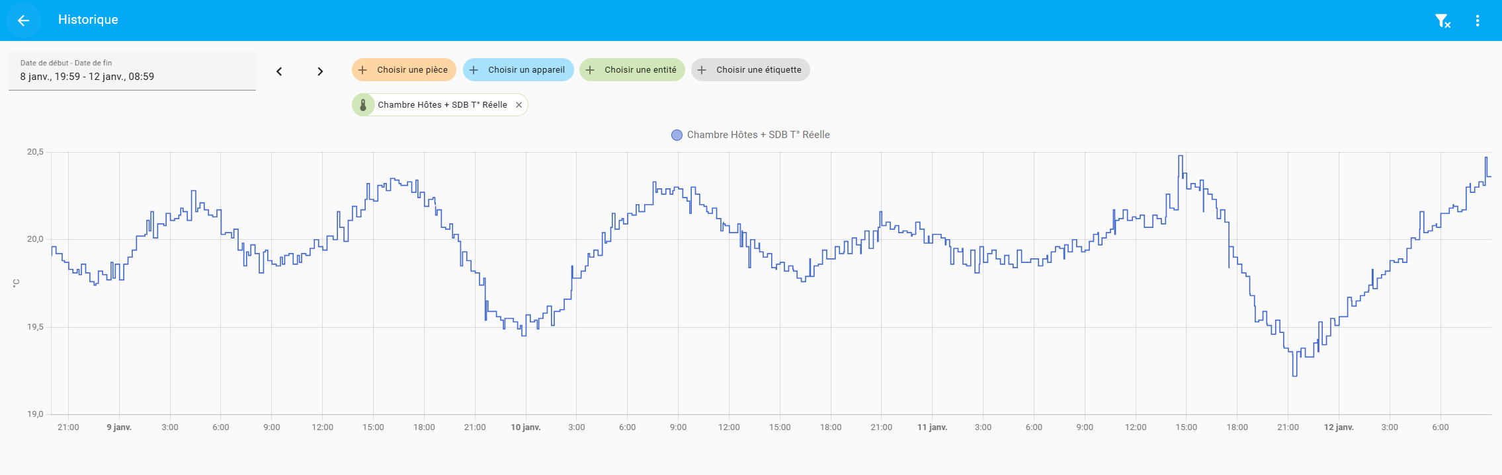Open Choisir une étiquette selector
The width and height of the screenshot is (1502, 475).
751,70
